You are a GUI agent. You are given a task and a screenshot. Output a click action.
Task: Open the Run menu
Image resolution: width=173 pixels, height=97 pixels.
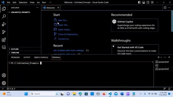(x=44, y=2)
